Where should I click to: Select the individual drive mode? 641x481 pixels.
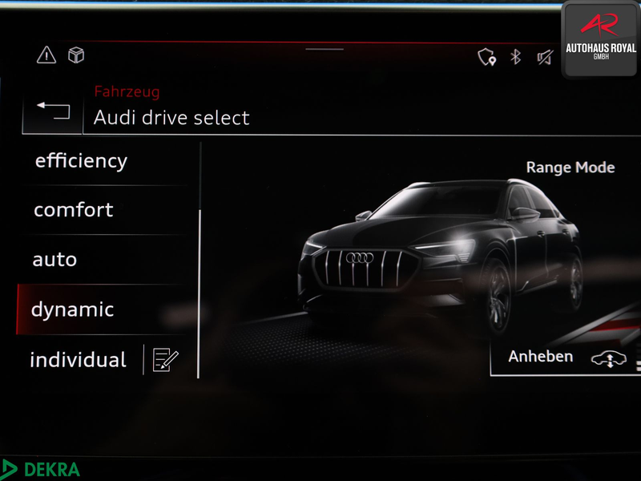tap(79, 360)
